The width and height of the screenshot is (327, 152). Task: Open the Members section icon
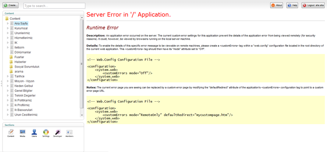(x=69, y=133)
